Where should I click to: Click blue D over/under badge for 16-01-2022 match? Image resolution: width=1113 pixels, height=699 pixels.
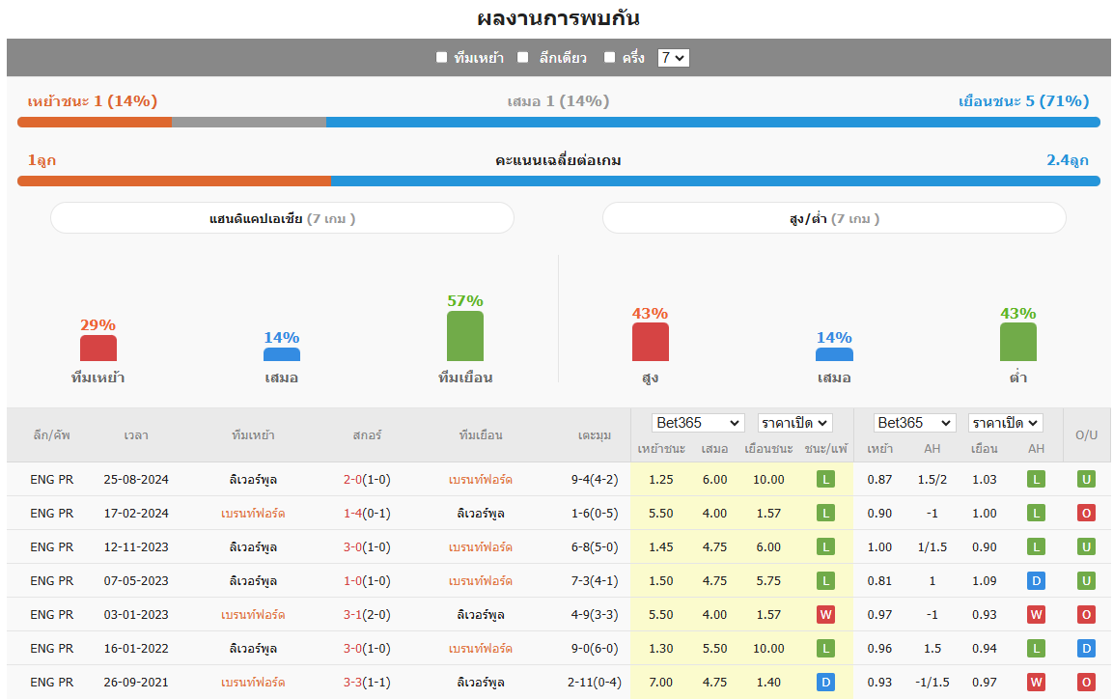1086,648
